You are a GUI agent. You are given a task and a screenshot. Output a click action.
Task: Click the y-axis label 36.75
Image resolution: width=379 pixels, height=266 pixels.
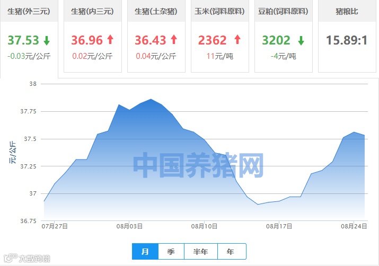[x=28, y=221]
